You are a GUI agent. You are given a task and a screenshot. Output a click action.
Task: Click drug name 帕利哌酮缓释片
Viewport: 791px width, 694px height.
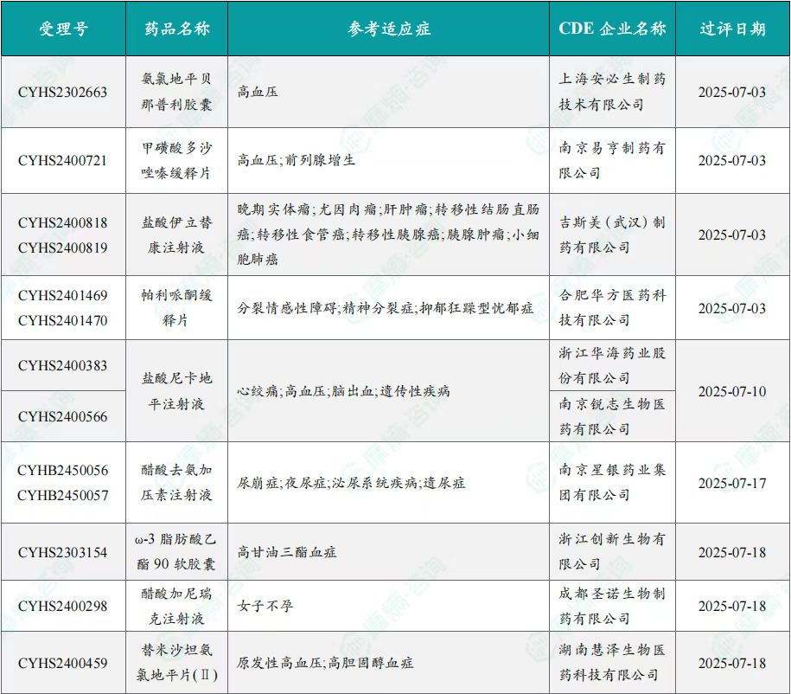click(176, 307)
